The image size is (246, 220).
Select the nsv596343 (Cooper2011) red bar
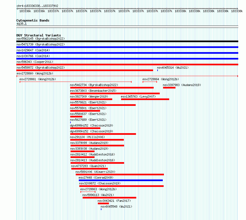127,65
